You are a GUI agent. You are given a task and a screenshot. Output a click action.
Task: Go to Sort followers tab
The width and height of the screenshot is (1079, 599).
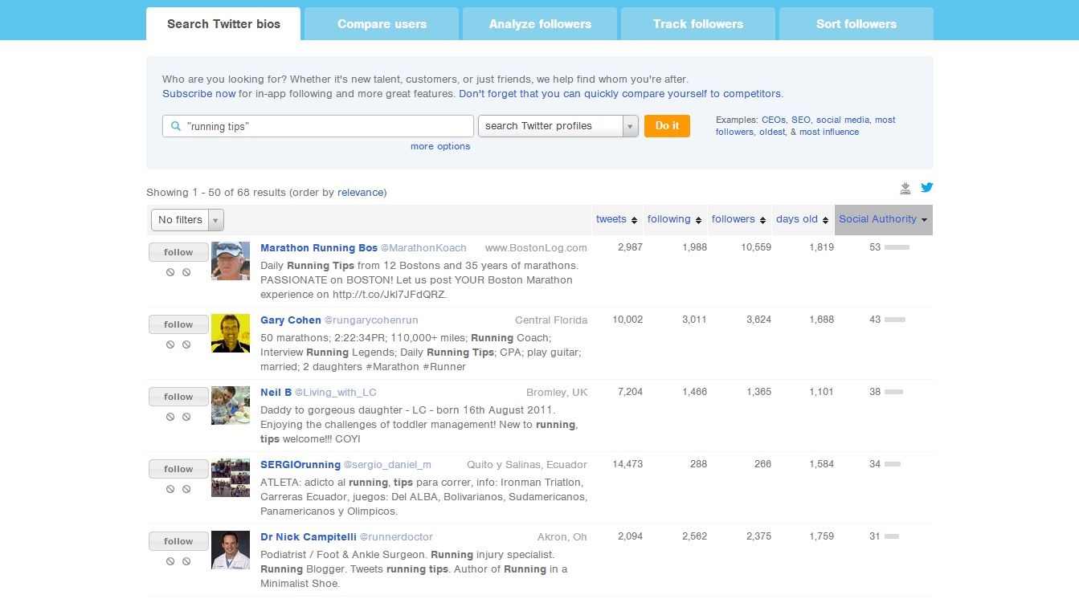[x=856, y=24]
